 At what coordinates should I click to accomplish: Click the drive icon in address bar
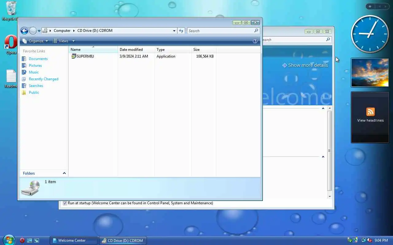[x=45, y=31]
